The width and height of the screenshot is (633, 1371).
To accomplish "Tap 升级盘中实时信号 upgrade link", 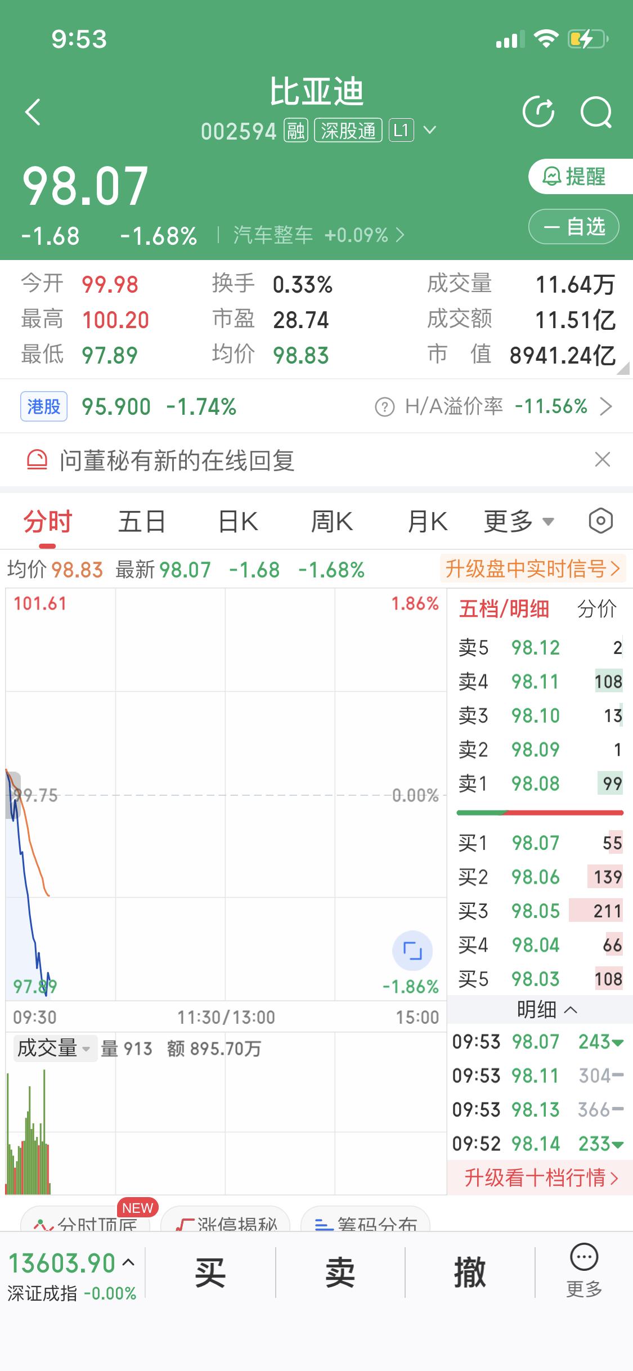I will 532,569.
